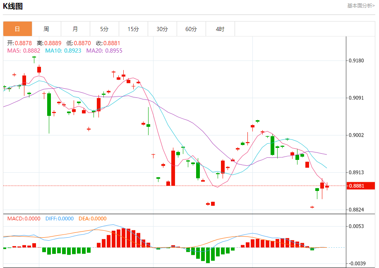Screen dimensions: 379x268
Task: Switch to the 5分 interval tab
Action: pos(104,29)
